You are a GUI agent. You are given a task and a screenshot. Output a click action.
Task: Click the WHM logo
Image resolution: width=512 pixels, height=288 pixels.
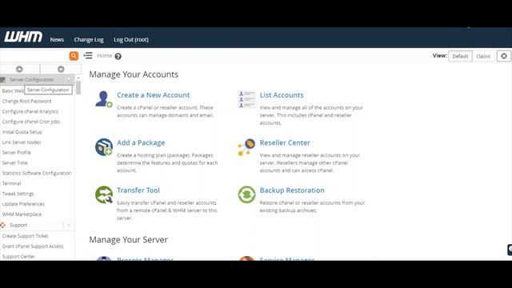[x=23, y=37]
